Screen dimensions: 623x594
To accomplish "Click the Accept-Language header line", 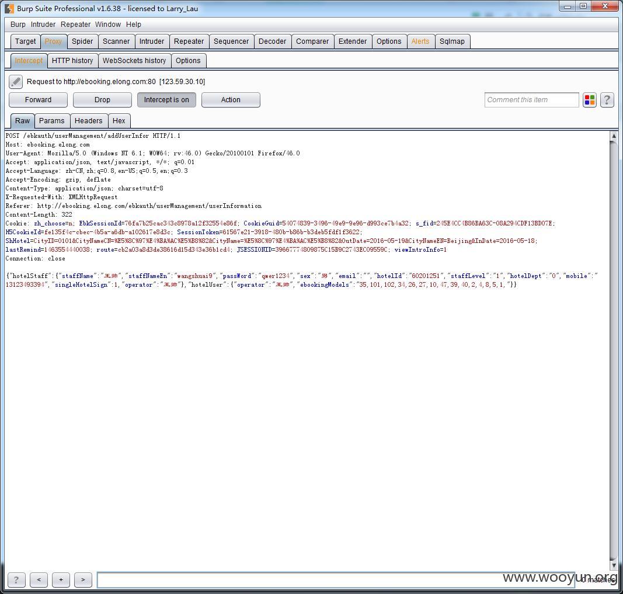I will tap(96, 171).
